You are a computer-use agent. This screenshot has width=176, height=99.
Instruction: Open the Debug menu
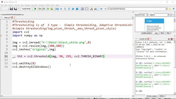(28, 5)
